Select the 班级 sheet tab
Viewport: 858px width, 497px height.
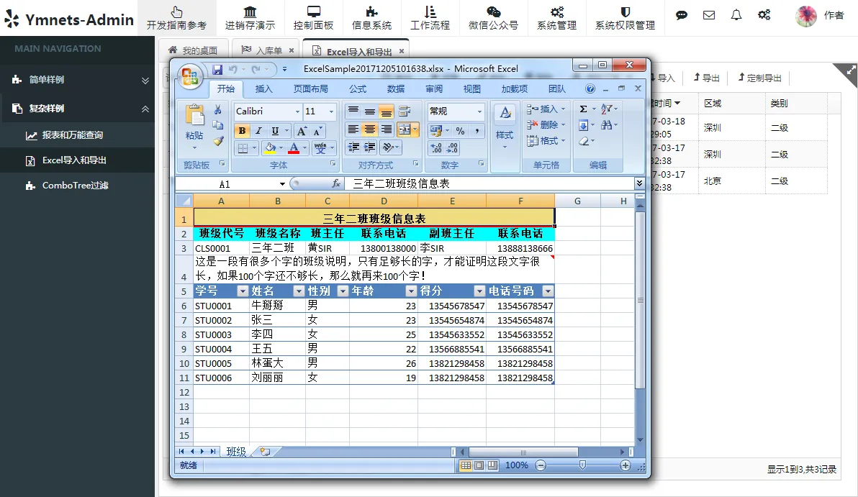(x=236, y=452)
